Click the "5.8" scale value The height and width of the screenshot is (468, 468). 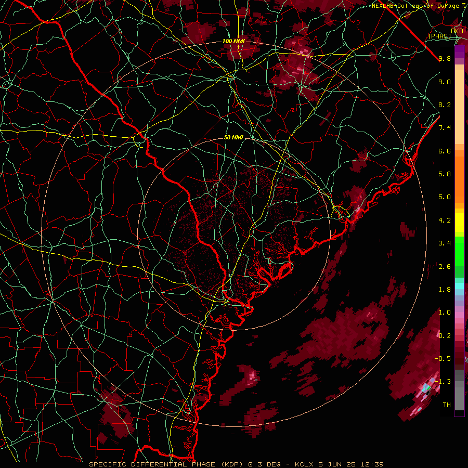(445, 174)
